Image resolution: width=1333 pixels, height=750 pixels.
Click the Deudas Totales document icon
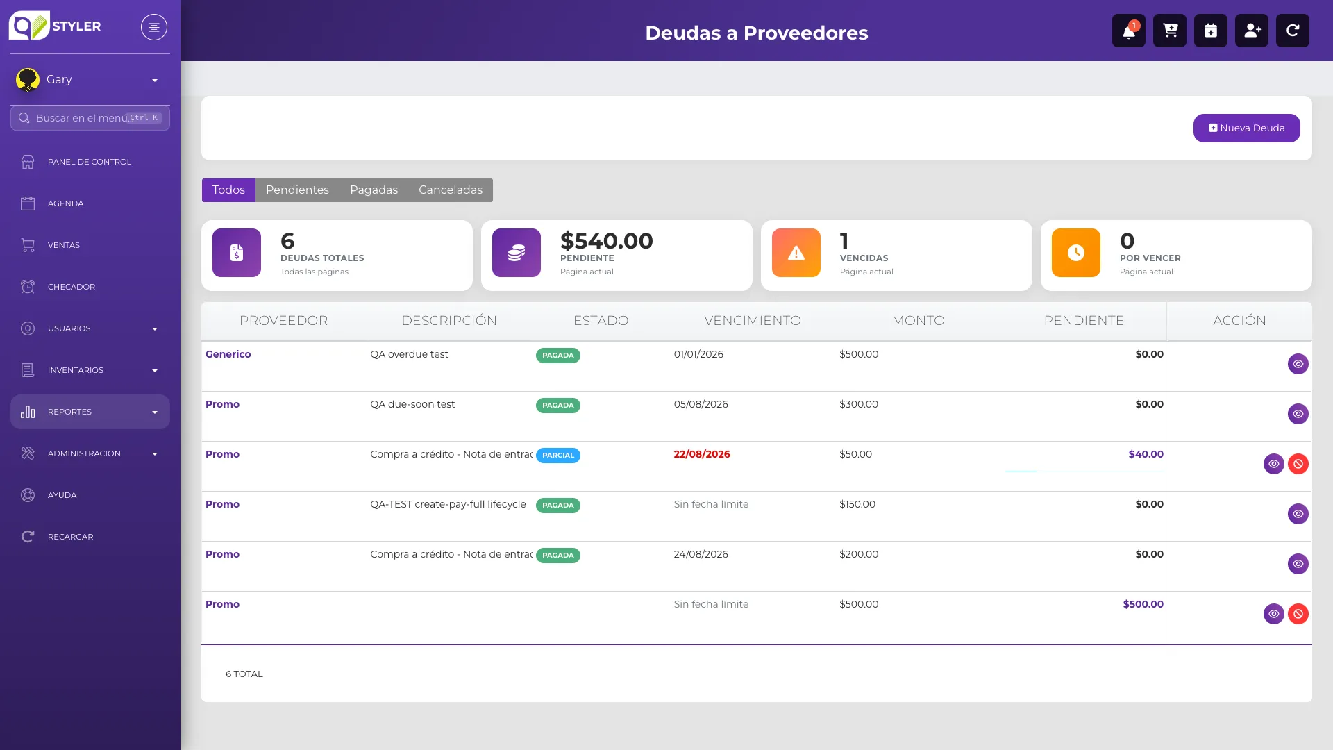click(237, 253)
